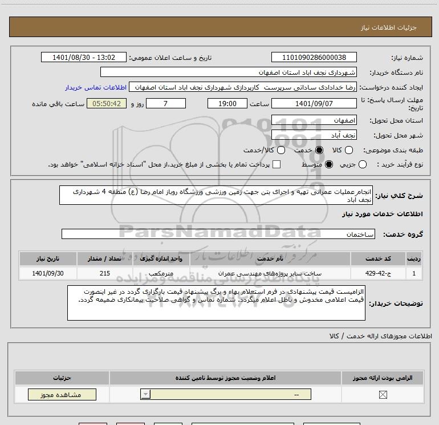439x425 pixels.
Task: Click the الزامی بودن ارائه مجوز column header
Action: click(x=383, y=378)
